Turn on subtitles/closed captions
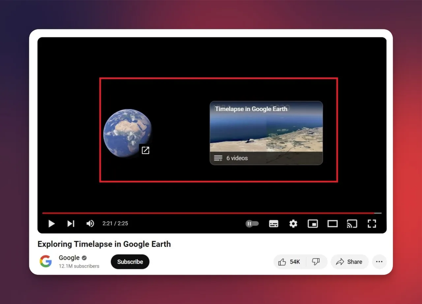Screen dimensions: 422x304 click(274, 224)
